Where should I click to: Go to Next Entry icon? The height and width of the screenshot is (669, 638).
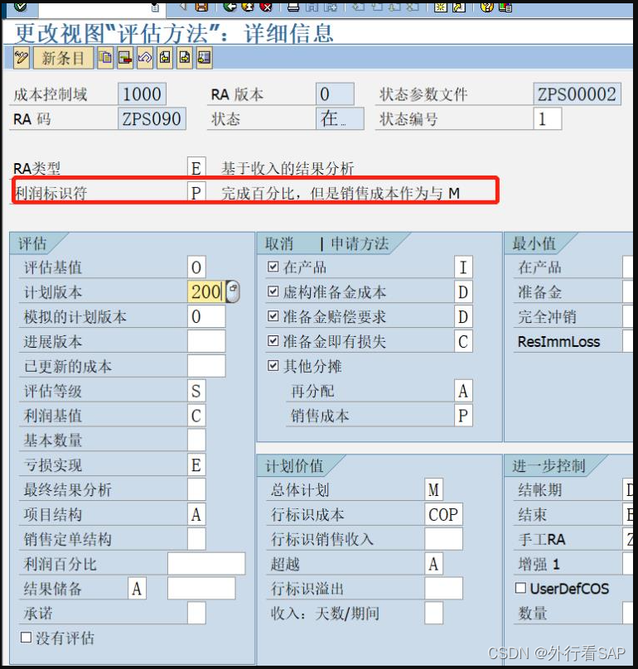[185, 58]
